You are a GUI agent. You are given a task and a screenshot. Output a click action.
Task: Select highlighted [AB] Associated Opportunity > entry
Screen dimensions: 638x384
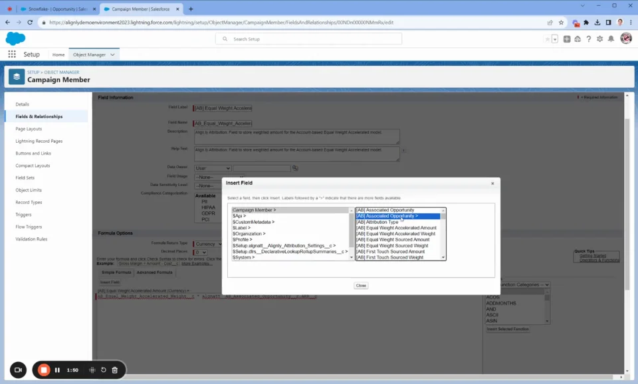pos(398,216)
